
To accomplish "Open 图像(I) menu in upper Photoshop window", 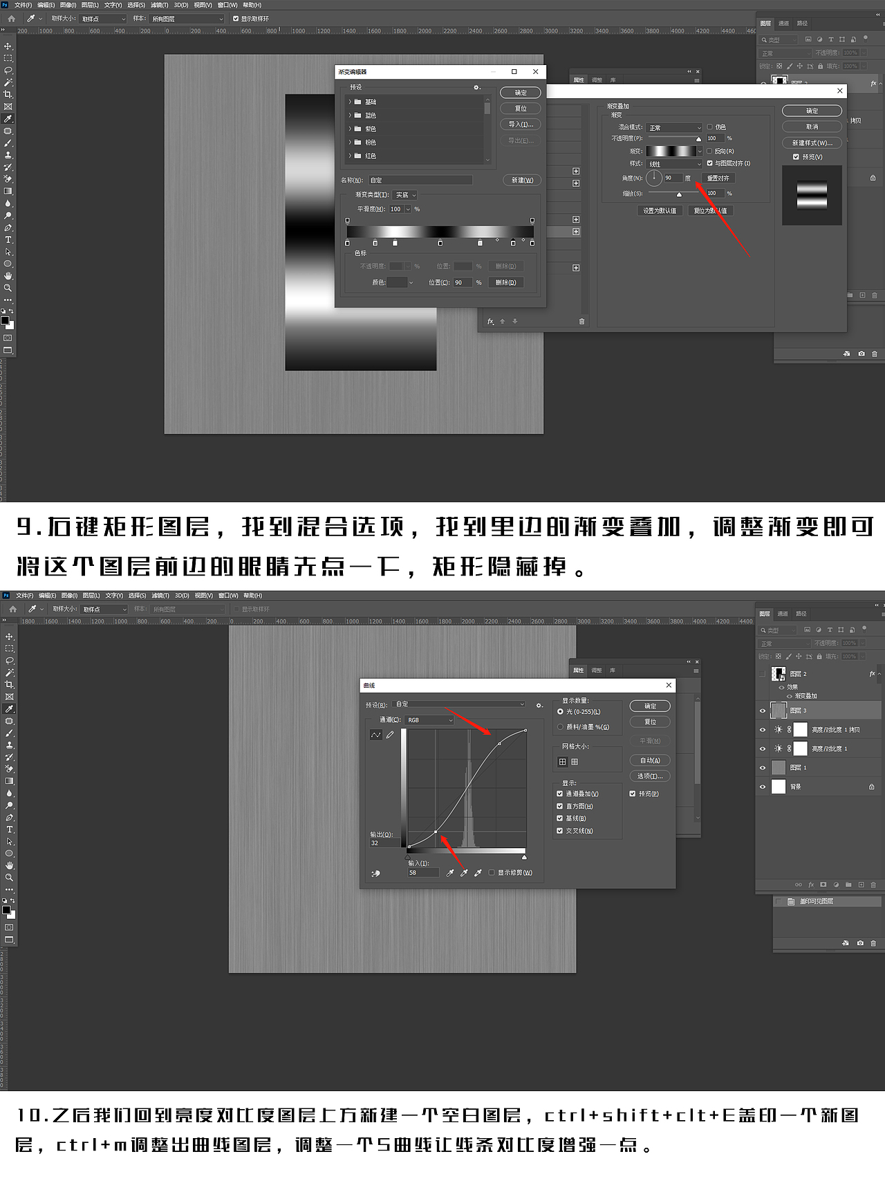I will [x=68, y=5].
